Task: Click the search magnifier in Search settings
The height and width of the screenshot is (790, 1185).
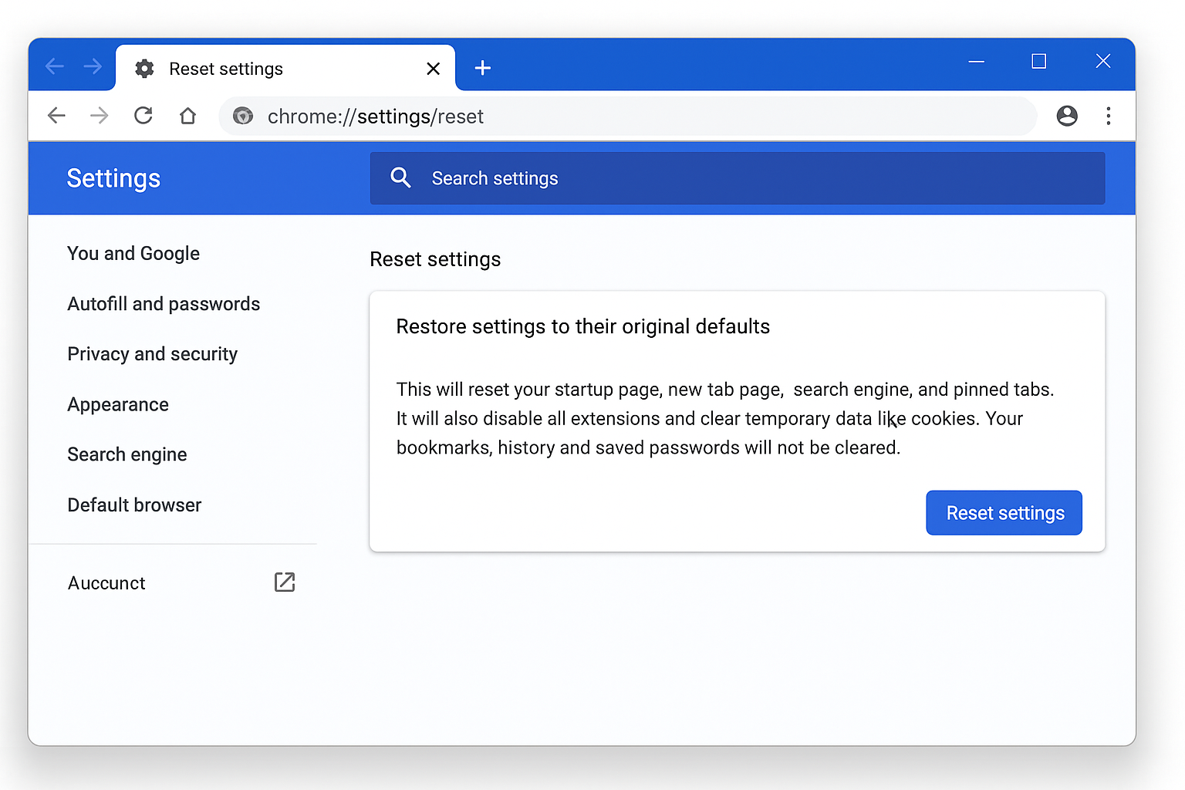Action: pos(400,177)
